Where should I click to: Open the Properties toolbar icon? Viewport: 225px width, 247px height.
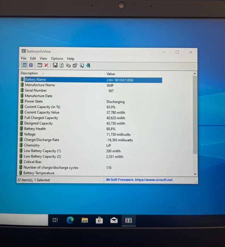(x=75, y=65)
